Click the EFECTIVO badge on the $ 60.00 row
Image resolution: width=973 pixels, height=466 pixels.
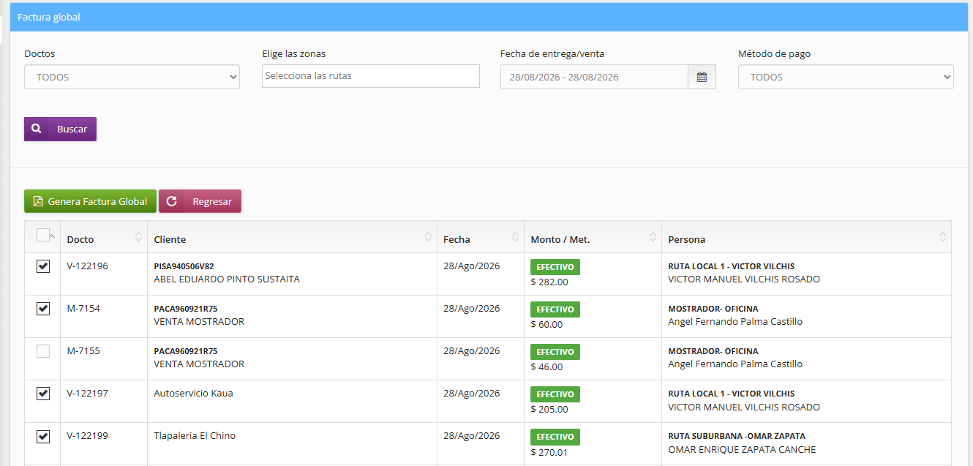point(555,309)
